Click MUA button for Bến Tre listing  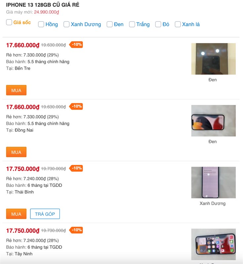[16, 90]
